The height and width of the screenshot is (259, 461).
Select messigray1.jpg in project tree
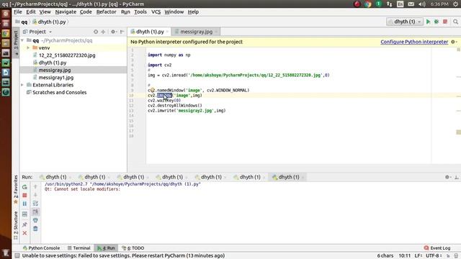click(56, 78)
